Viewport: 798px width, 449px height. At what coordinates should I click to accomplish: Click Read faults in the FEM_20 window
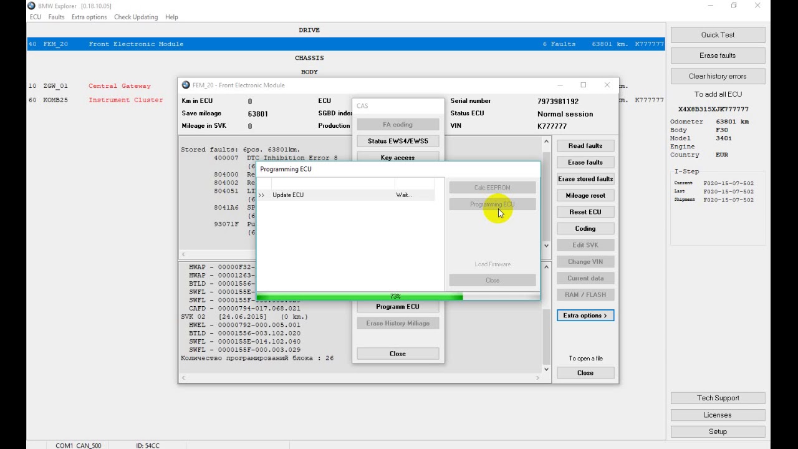coord(585,146)
